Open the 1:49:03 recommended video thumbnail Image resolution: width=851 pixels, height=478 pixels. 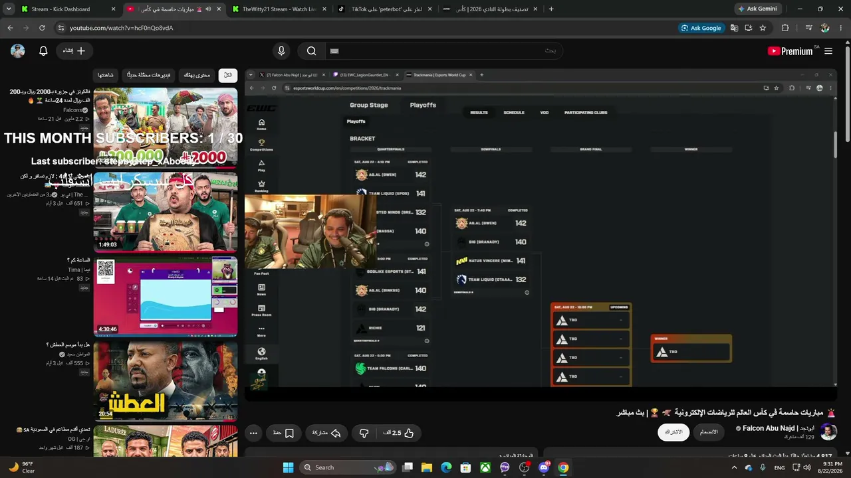166,212
